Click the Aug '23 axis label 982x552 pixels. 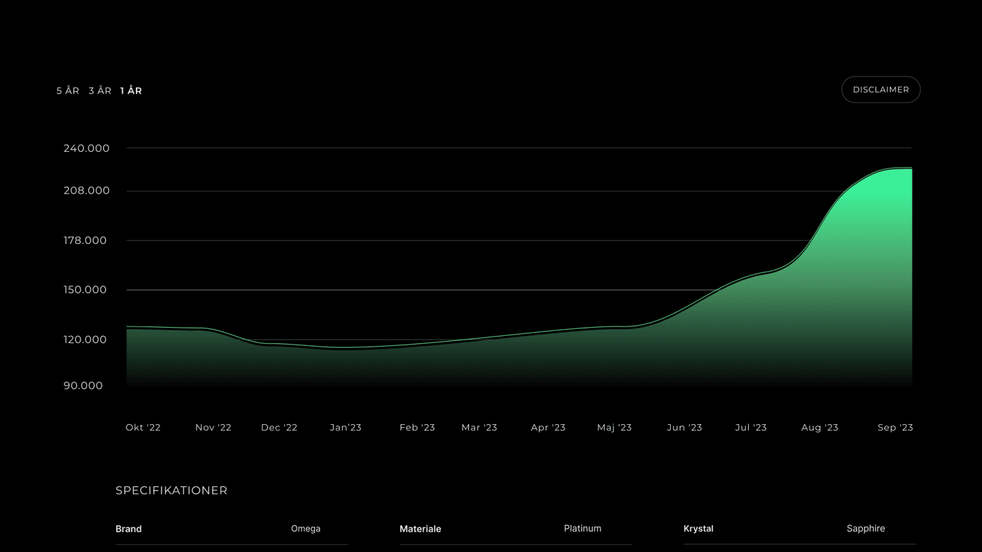point(820,428)
